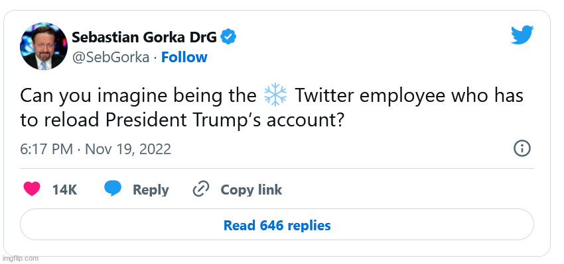
Task: Click the imgflip.com watermark
Action: (x=20, y=258)
